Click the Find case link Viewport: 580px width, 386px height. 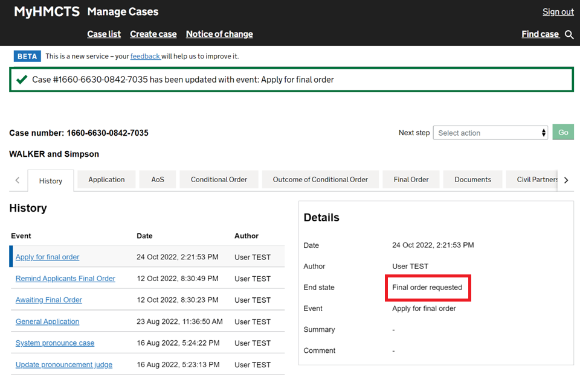point(540,34)
